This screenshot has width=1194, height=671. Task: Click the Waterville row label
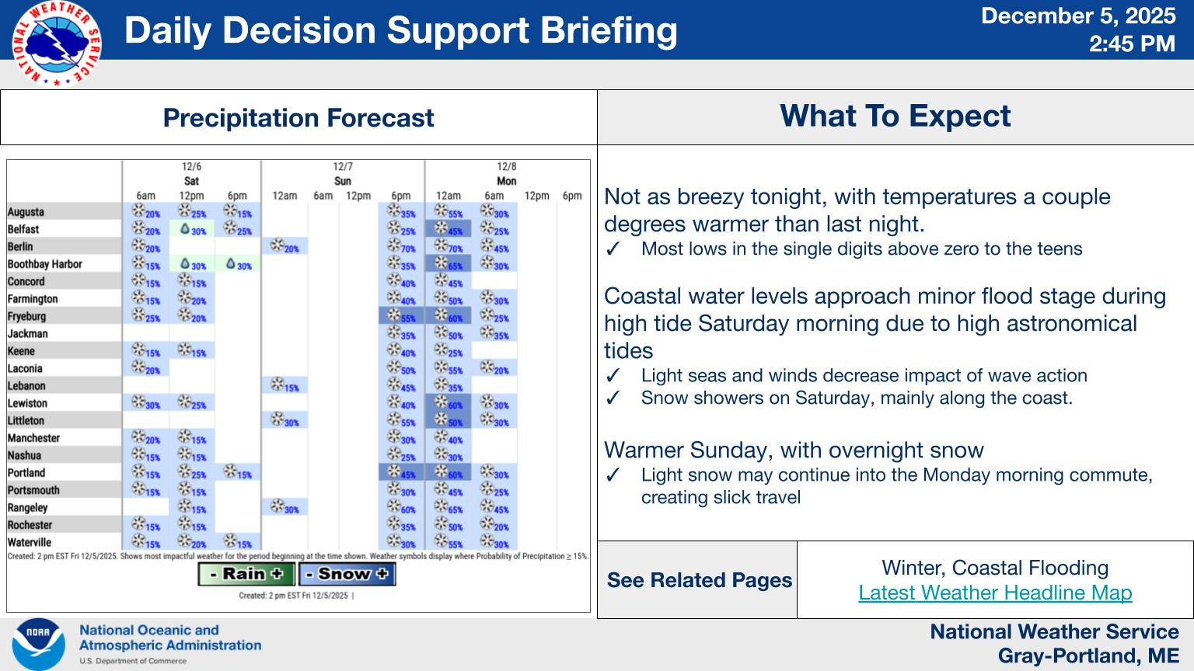(30, 542)
